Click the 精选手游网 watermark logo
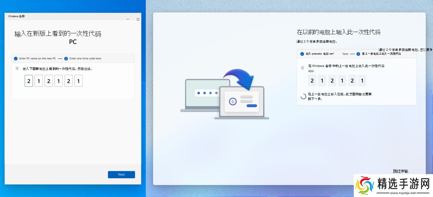433x197 pixels. point(393,185)
